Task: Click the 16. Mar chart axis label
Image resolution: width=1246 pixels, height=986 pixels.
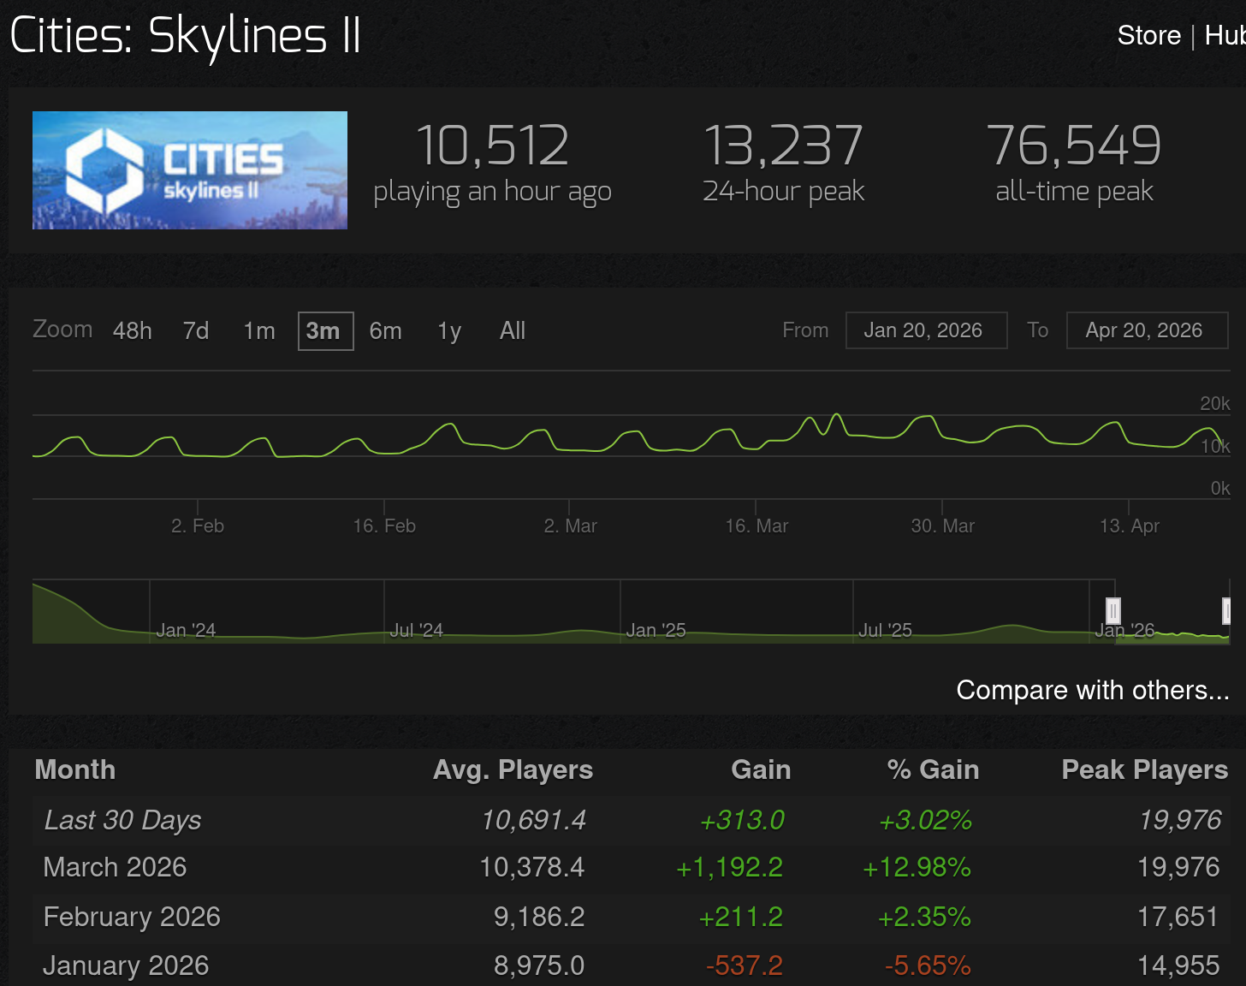Action: (x=756, y=526)
